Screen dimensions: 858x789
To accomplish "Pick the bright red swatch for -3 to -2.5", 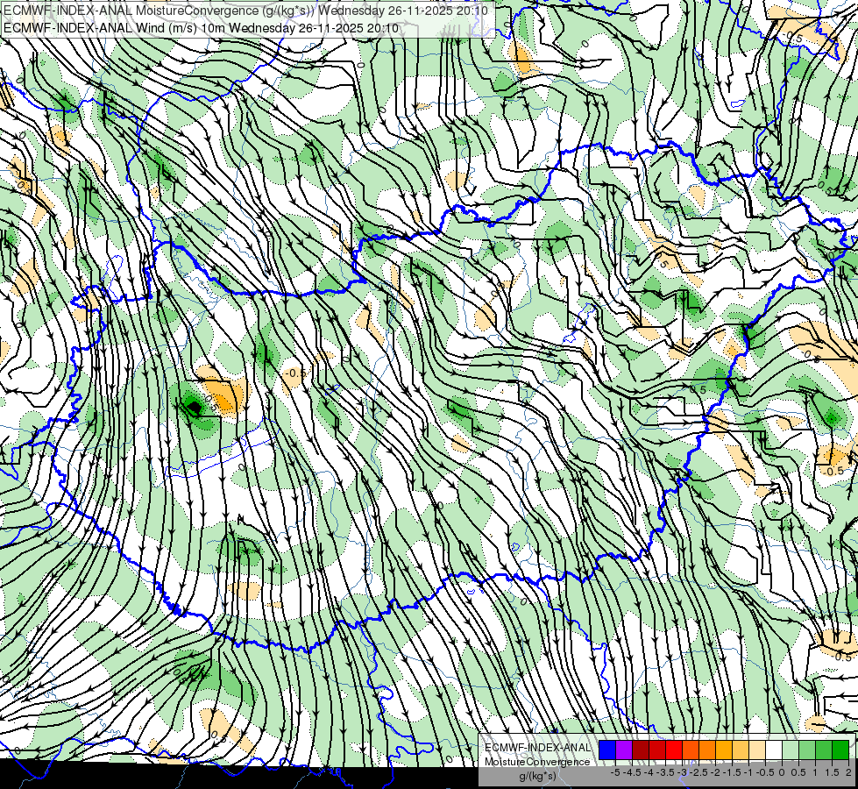I will 674,750.
